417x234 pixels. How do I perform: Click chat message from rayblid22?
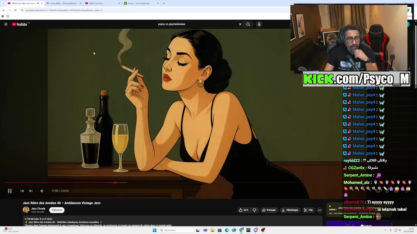pyautogui.click(x=365, y=161)
